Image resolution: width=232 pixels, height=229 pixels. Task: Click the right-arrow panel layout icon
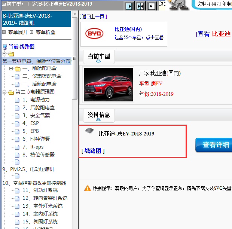tap(129, 6)
